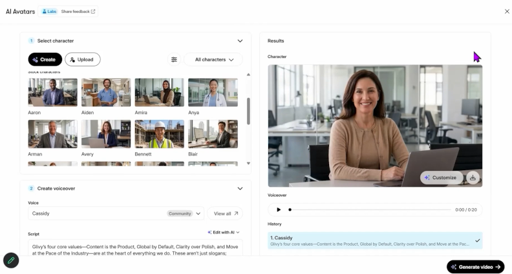Viewport: 512px width, 274px height.
Task: Collapse the Create voiceover section
Action: click(240, 189)
